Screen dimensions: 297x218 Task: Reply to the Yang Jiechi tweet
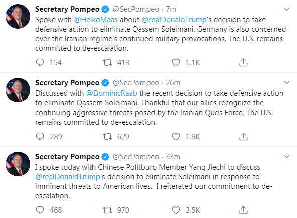pyautogui.click(x=40, y=210)
